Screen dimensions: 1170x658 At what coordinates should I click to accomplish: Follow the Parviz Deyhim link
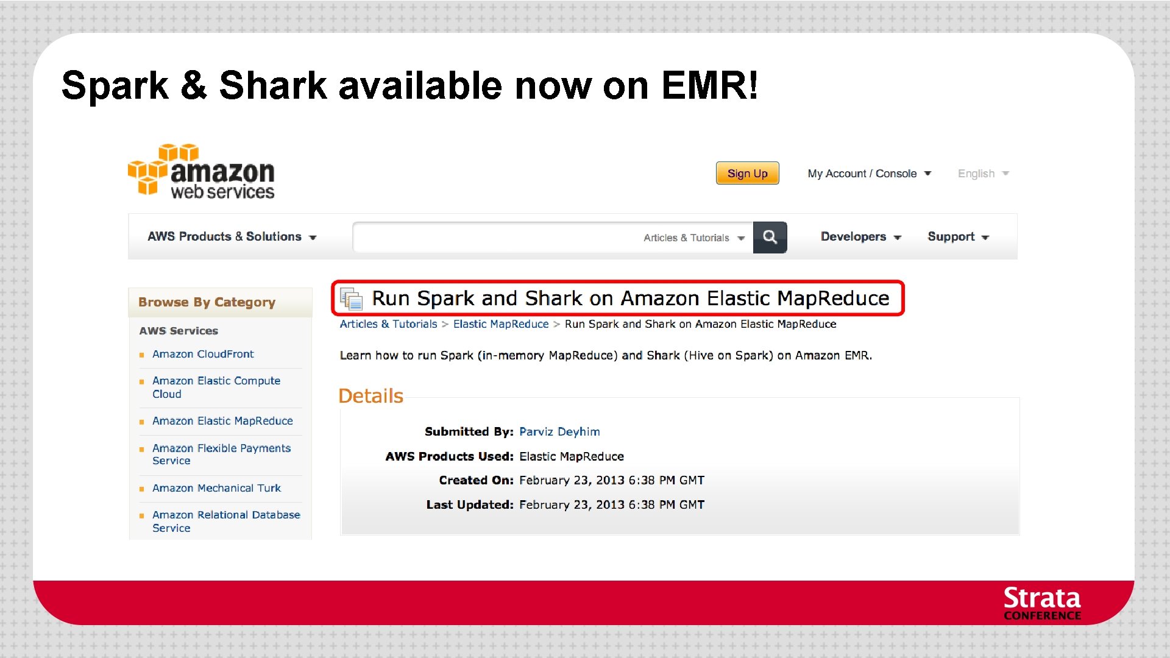click(559, 431)
